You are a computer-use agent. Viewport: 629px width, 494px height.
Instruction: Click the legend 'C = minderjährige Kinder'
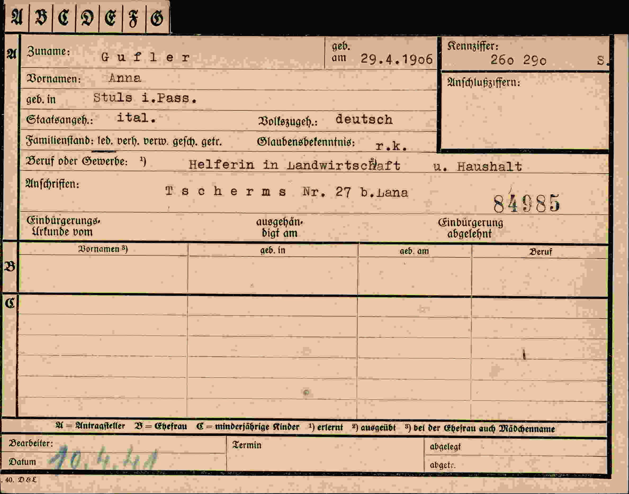[x=248, y=427]
